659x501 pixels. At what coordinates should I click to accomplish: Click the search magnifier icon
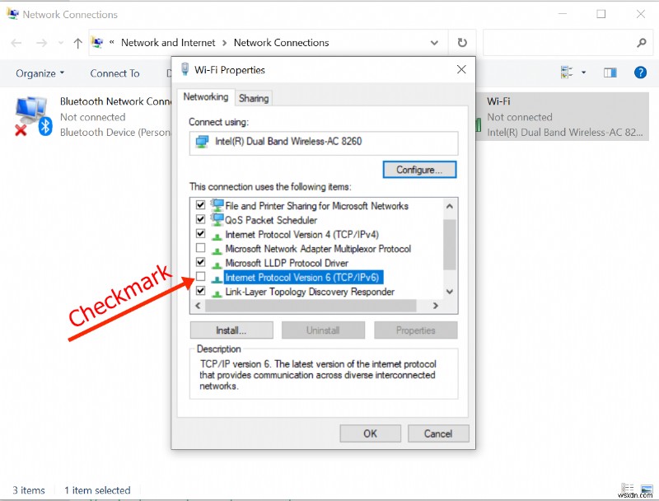click(641, 42)
